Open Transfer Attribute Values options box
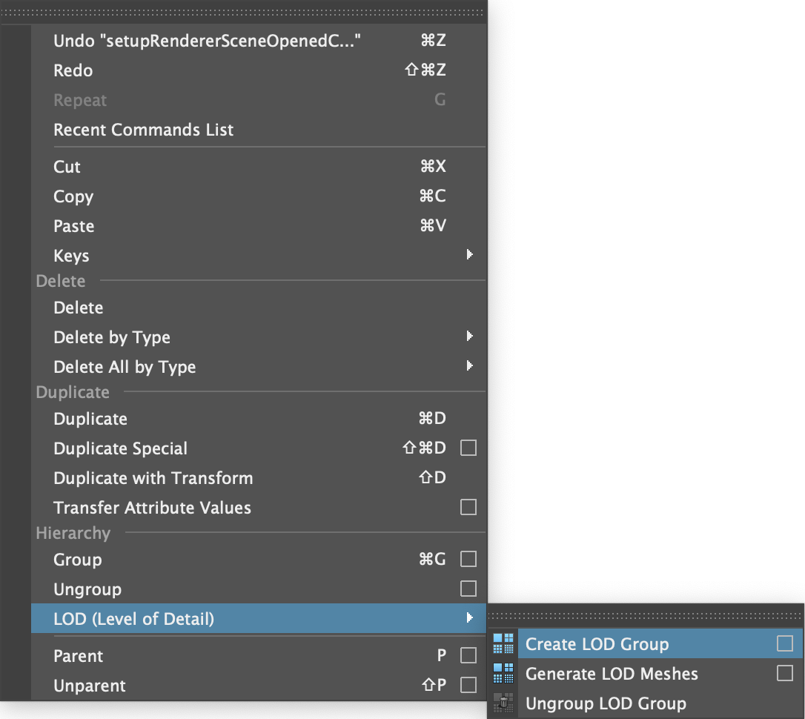Image resolution: width=805 pixels, height=719 pixels. [468, 507]
